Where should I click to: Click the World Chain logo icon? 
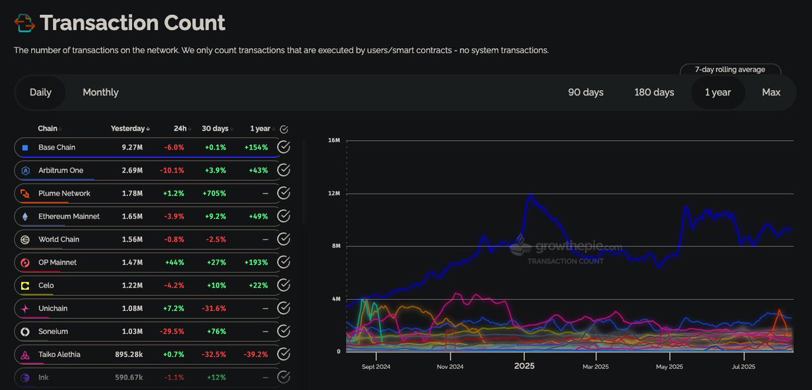point(25,240)
